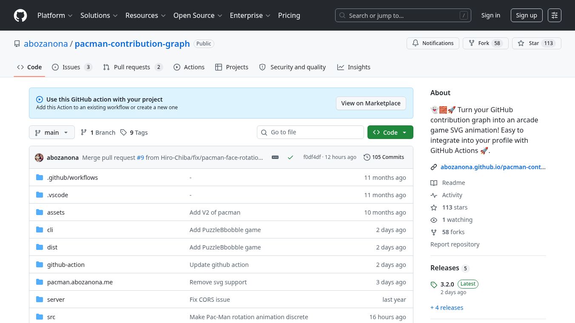This screenshot has width=575, height=323.
Task: Open the main branch selector dropdown
Action: (52, 133)
